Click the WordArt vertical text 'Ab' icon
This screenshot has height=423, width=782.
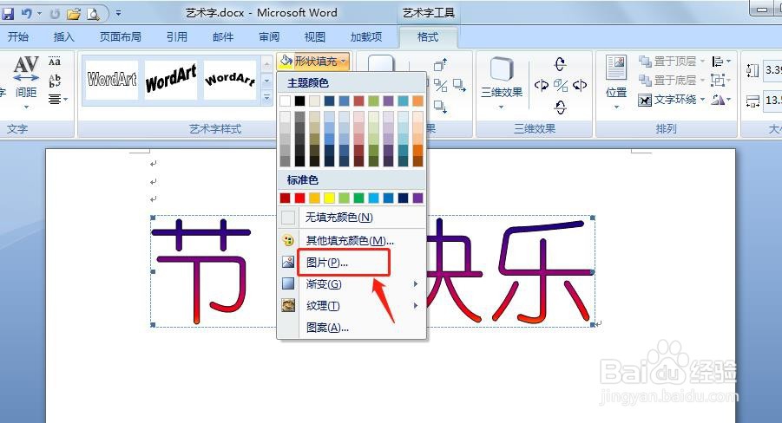click(x=55, y=81)
